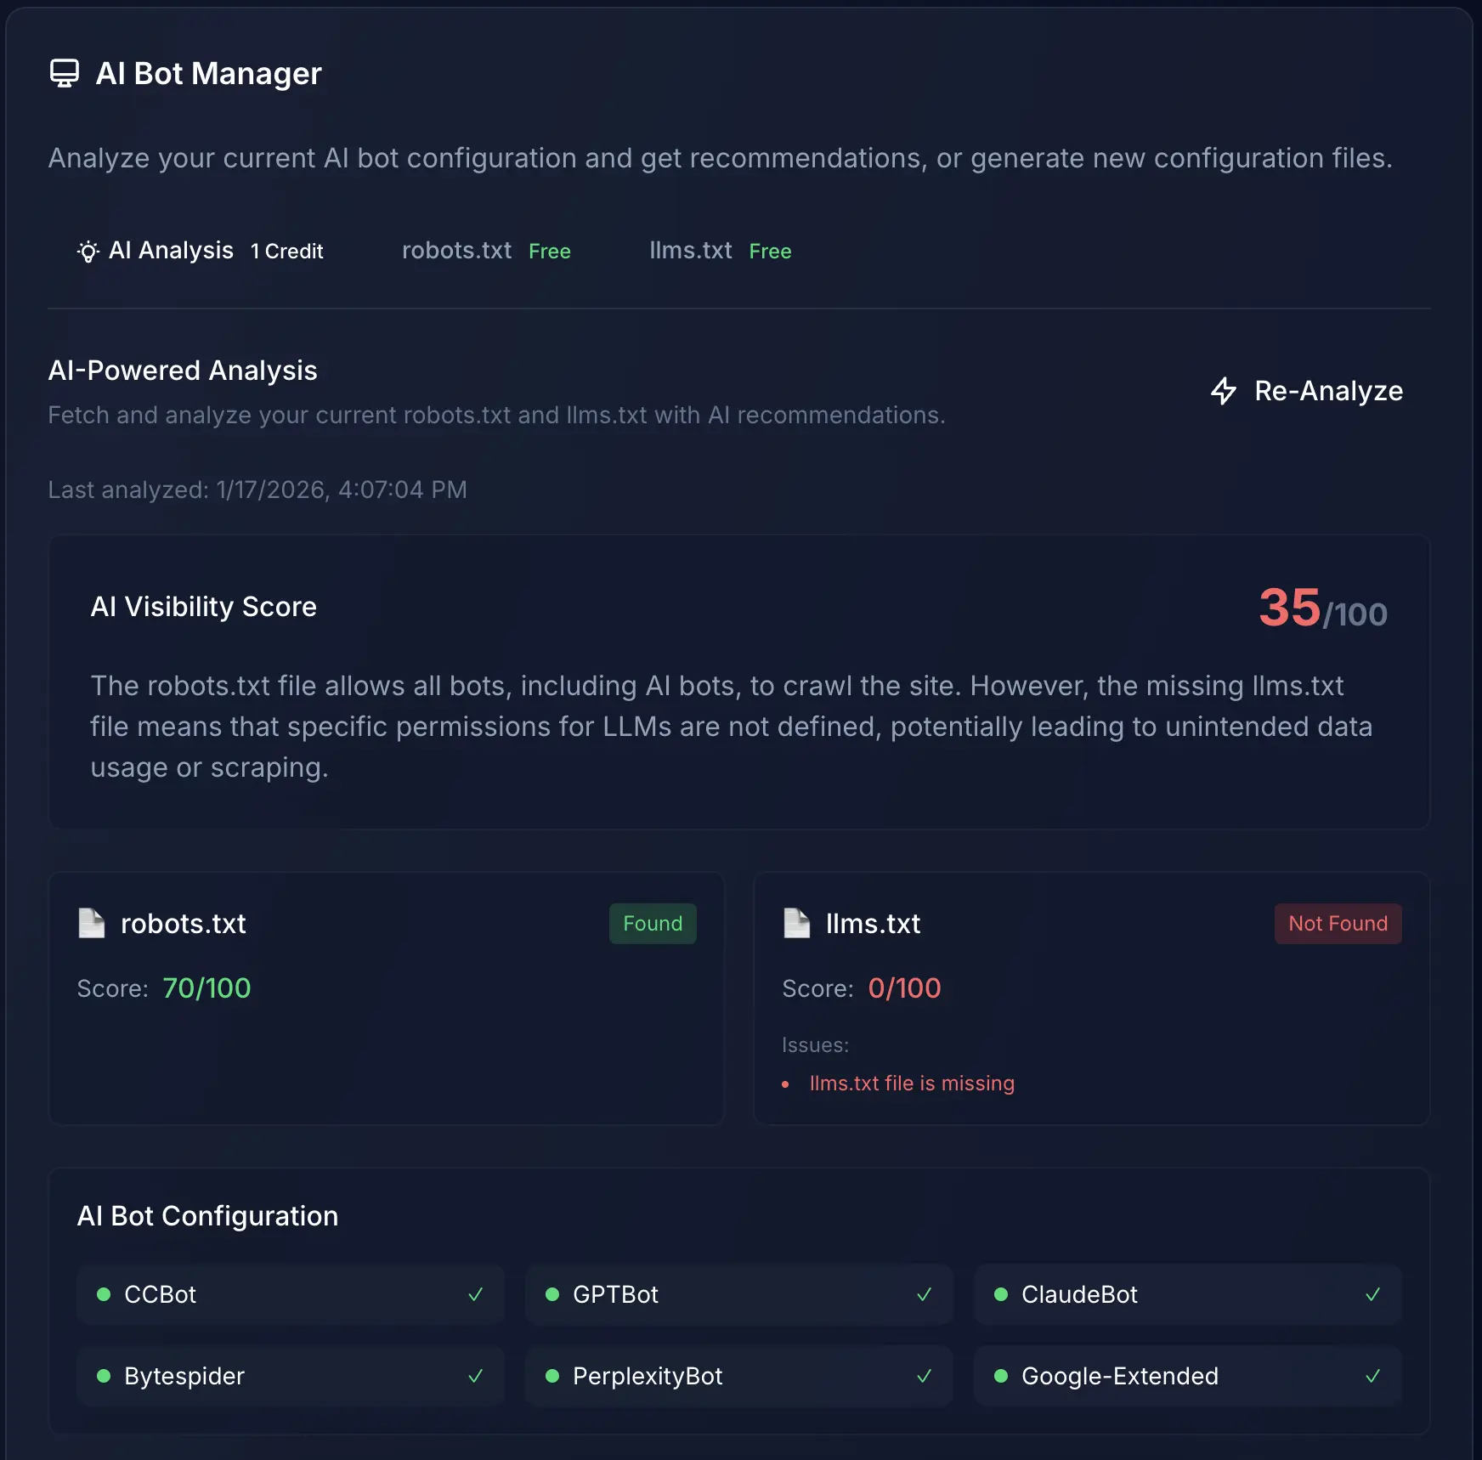The width and height of the screenshot is (1482, 1460).
Task: Click the AI Bot Manager monitor icon
Action: [64, 73]
